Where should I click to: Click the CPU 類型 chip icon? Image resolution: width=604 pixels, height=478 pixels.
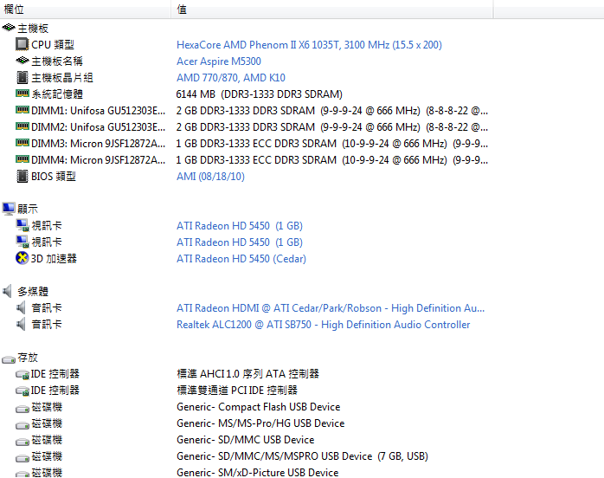pyautogui.click(x=22, y=44)
